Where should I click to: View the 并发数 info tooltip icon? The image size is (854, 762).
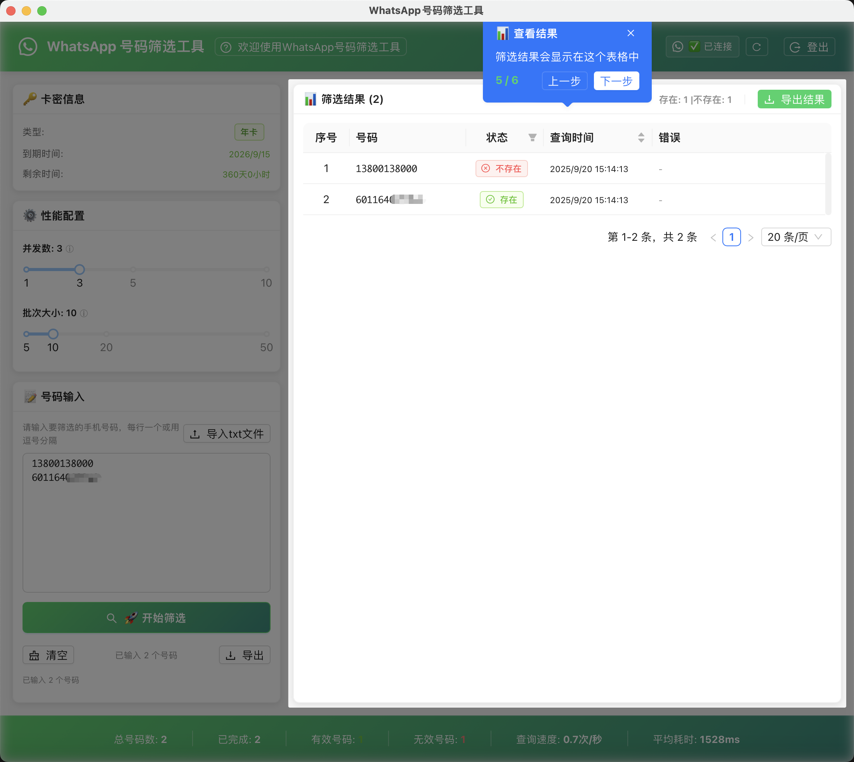(x=69, y=249)
